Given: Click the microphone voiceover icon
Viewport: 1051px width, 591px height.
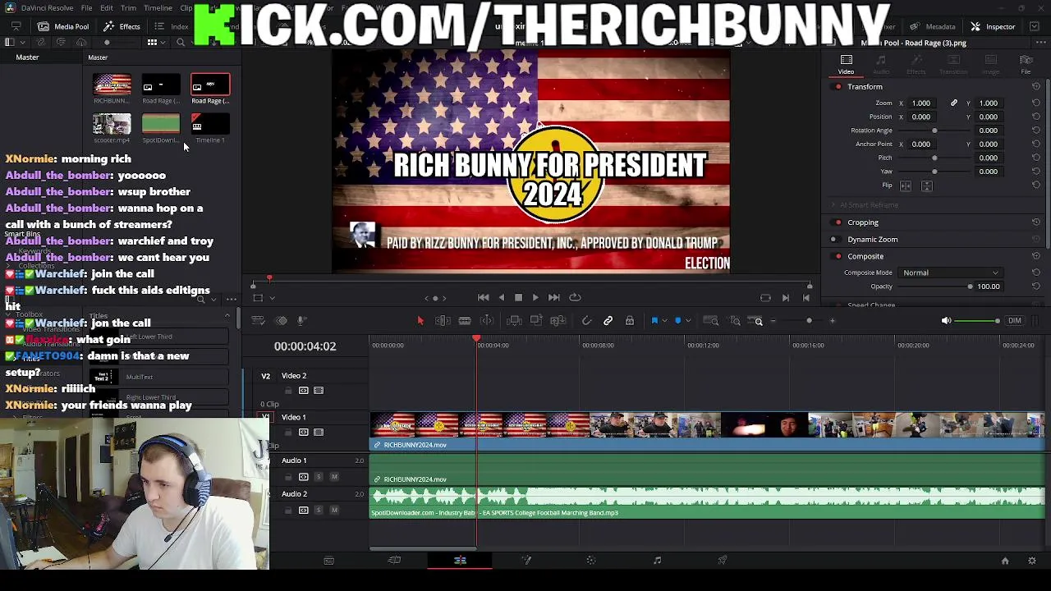Looking at the screenshot, I should click(x=301, y=321).
